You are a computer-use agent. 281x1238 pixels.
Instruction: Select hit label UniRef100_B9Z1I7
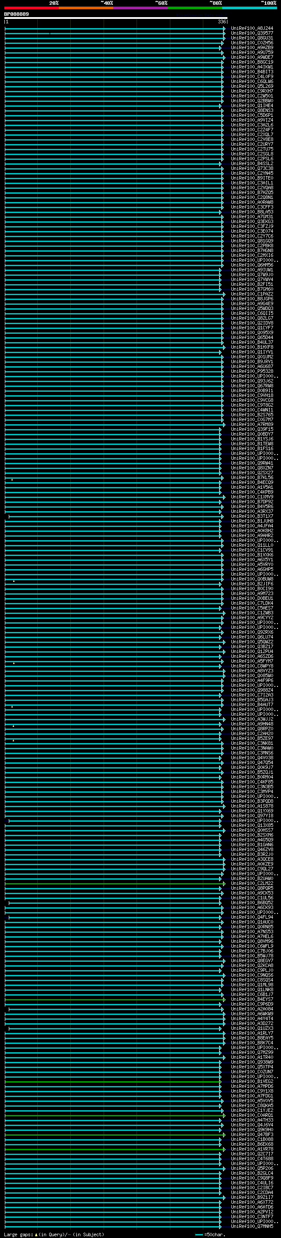[252, 1198]
